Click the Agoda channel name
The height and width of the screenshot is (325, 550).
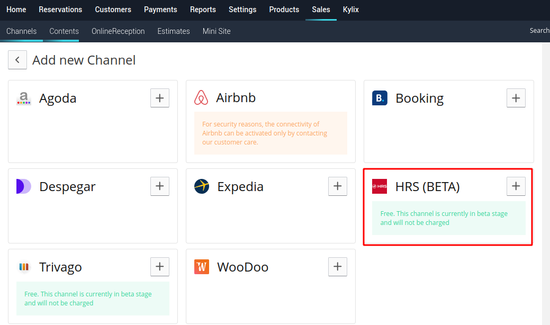(x=58, y=98)
